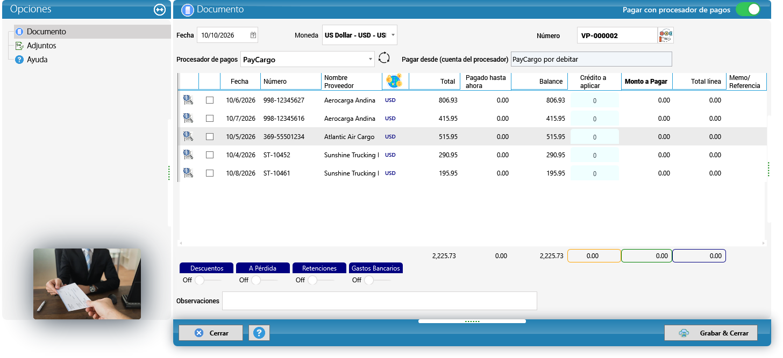Open the Moneda currency dropdown
This screenshot has width=783, height=358.
pyautogui.click(x=393, y=35)
